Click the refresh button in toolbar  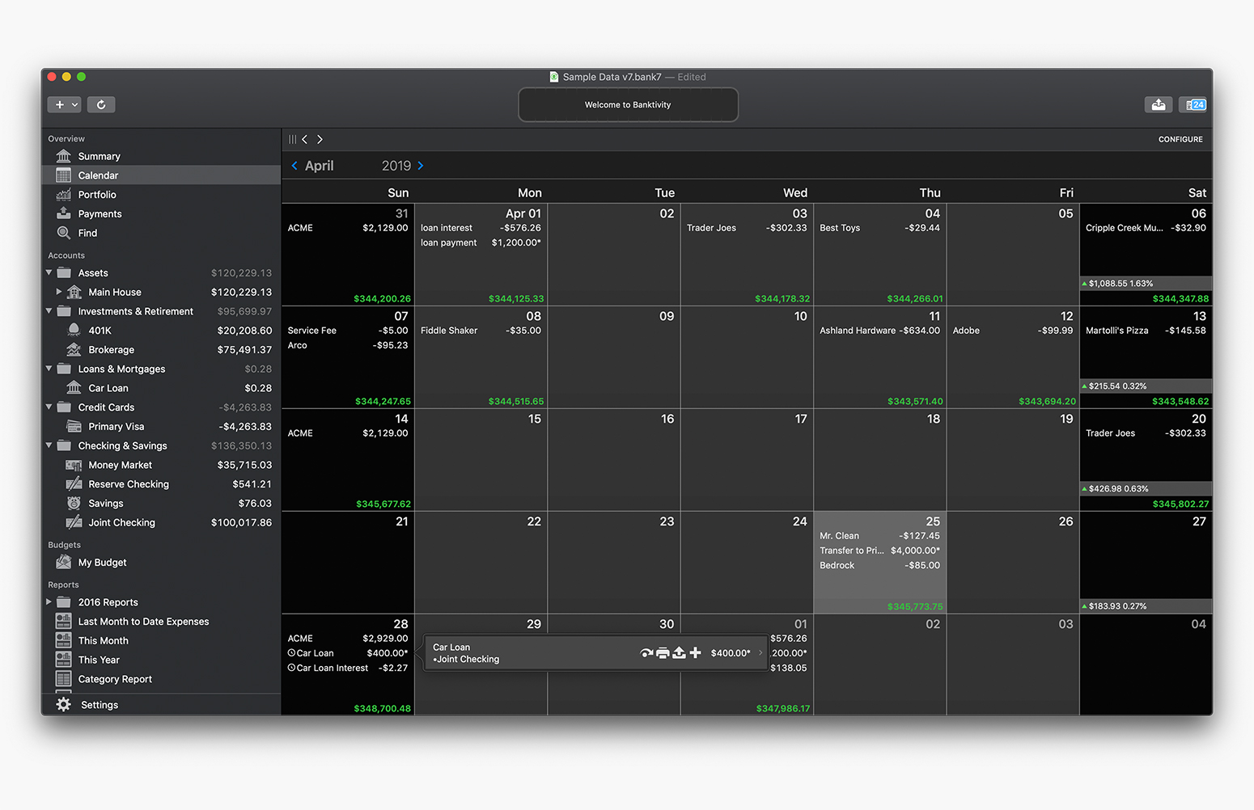[x=101, y=104]
